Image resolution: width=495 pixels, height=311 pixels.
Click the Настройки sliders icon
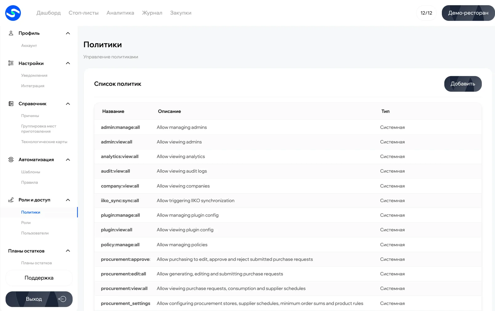11,63
